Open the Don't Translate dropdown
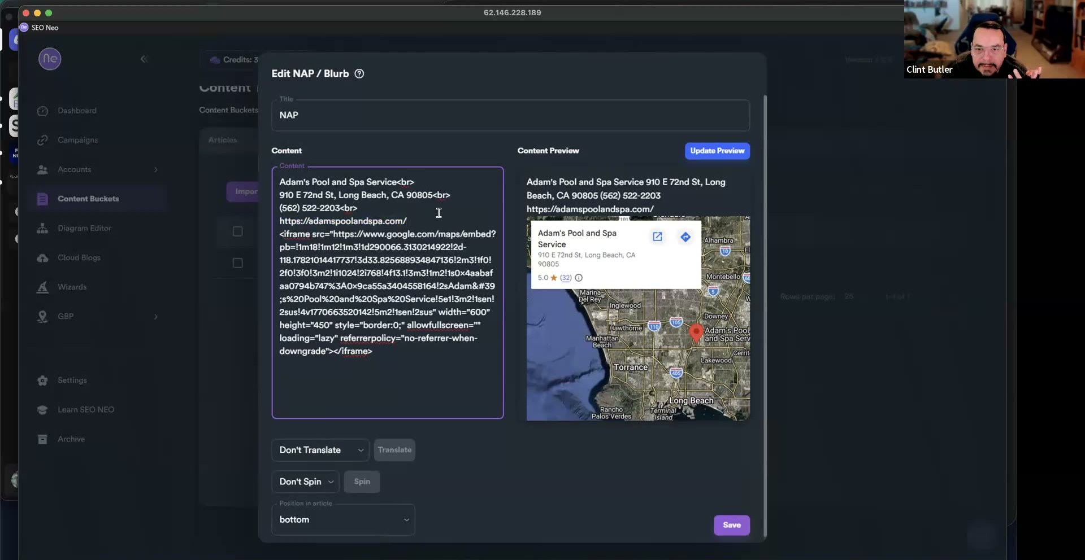Screen dimensions: 1085x560 pyautogui.click(x=320, y=450)
